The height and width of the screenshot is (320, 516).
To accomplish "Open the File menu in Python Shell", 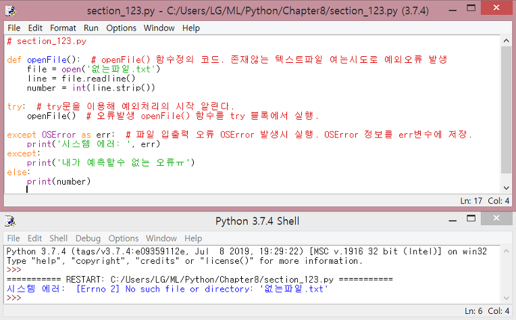I will 14,238.
